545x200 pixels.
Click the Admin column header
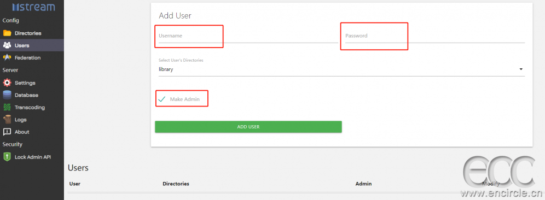click(x=363, y=184)
